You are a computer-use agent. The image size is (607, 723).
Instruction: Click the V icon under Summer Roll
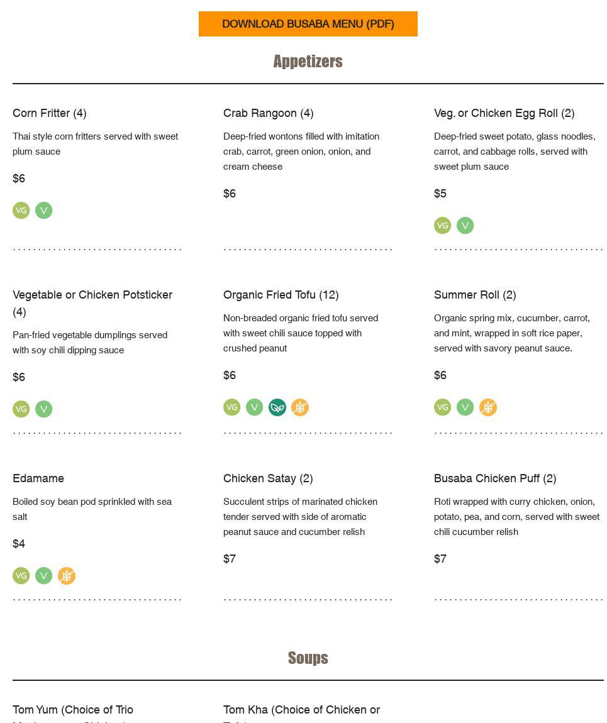tap(465, 407)
